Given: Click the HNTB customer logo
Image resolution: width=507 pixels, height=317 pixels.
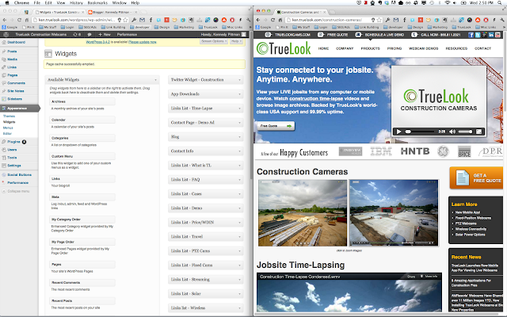Looking at the screenshot, I should pyautogui.click(x=415, y=151).
